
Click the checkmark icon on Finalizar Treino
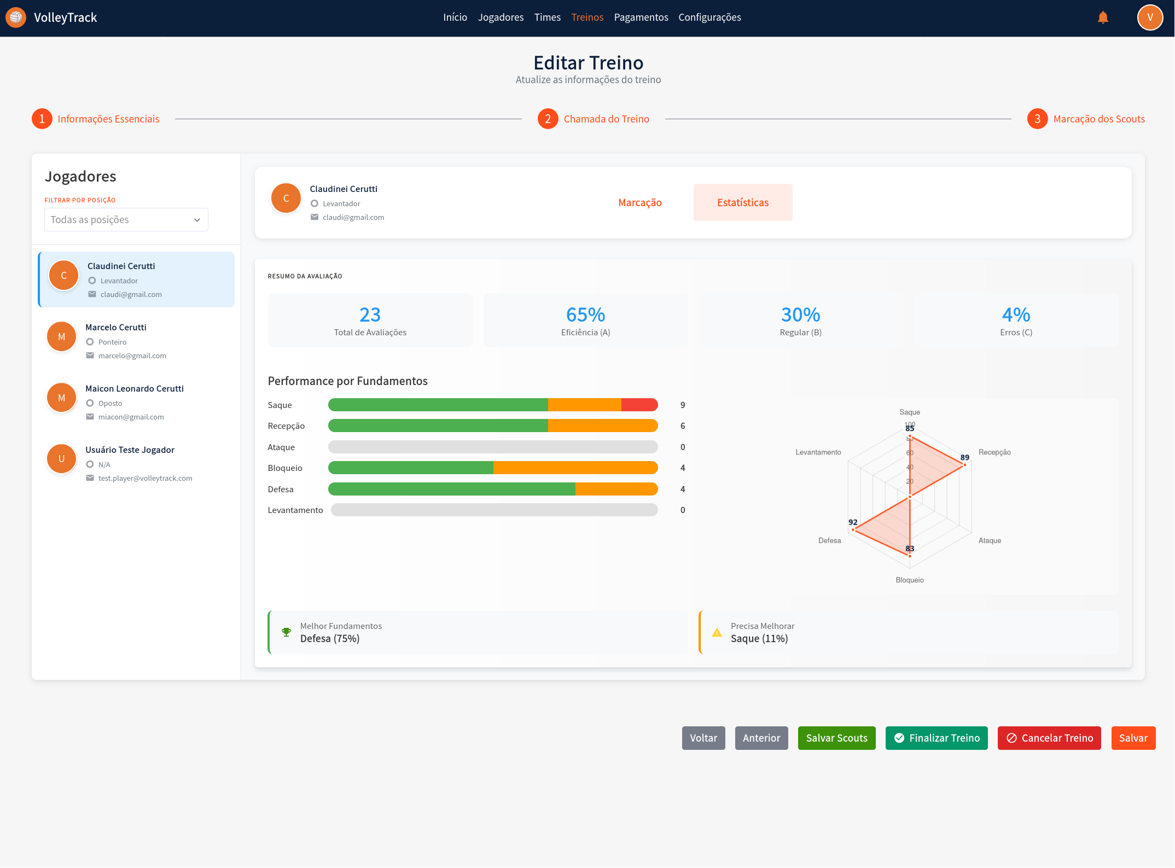(x=899, y=738)
